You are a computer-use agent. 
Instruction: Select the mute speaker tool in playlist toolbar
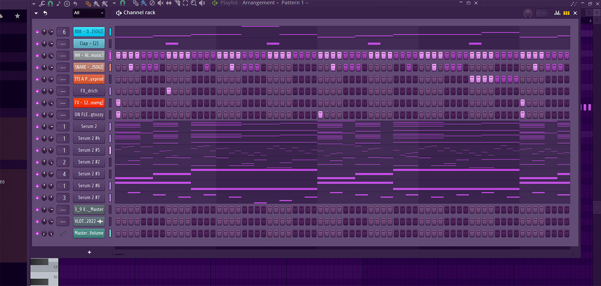(160, 3)
